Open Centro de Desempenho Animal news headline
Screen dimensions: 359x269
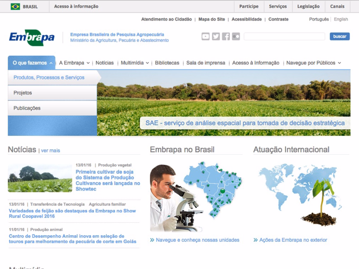click(x=73, y=239)
